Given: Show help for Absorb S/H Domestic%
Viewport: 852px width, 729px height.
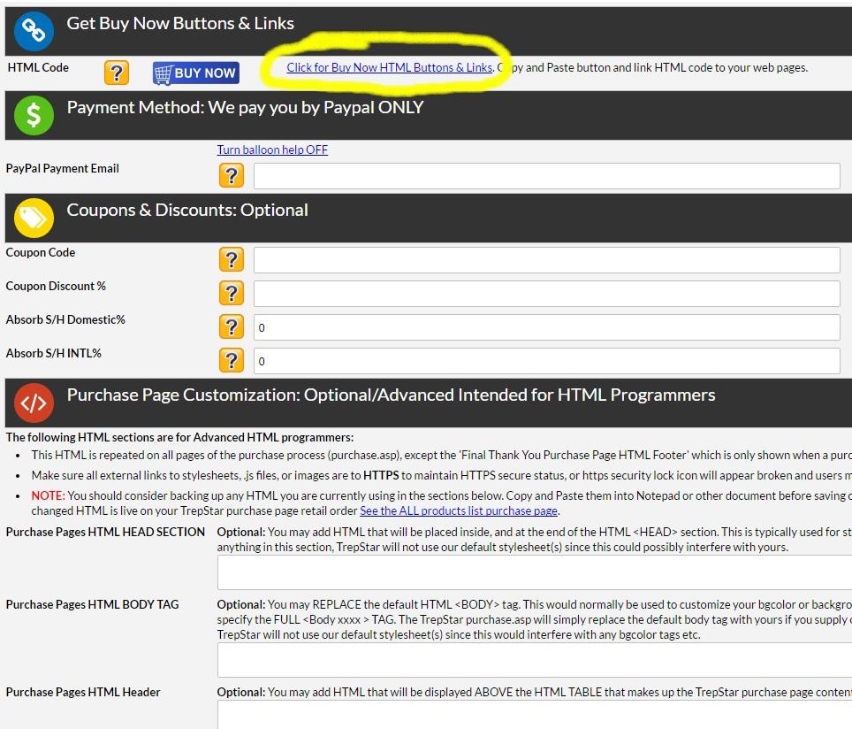Looking at the screenshot, I should [232, 326].
